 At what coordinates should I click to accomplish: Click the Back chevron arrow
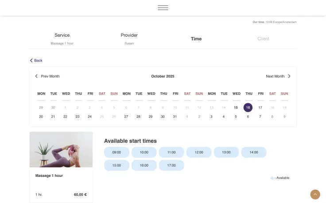click(x=31, y=60)
